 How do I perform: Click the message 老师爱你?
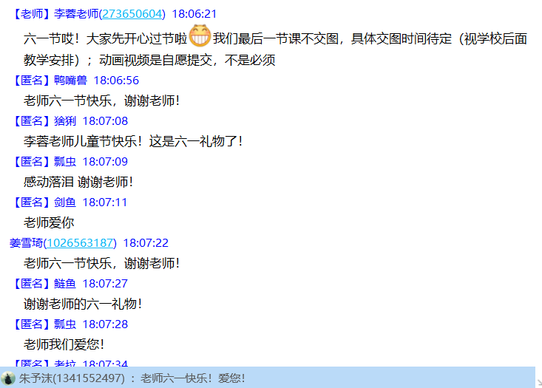pos(49,223)
